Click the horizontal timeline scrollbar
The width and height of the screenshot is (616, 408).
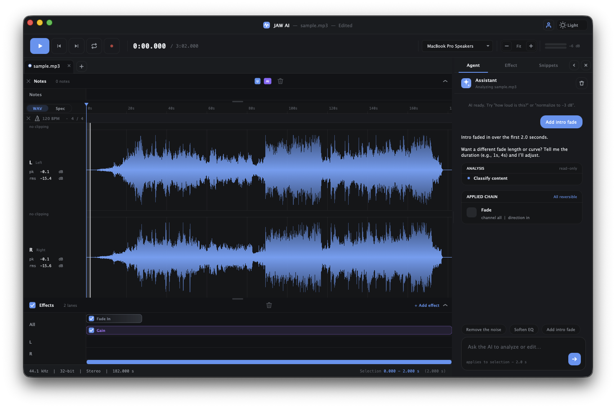click(269, 362)
